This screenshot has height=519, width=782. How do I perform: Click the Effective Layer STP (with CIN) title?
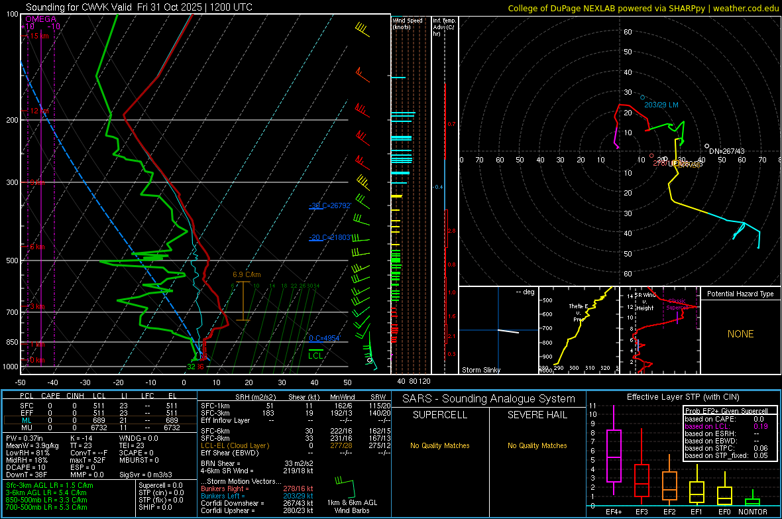[x=683, y=397]
